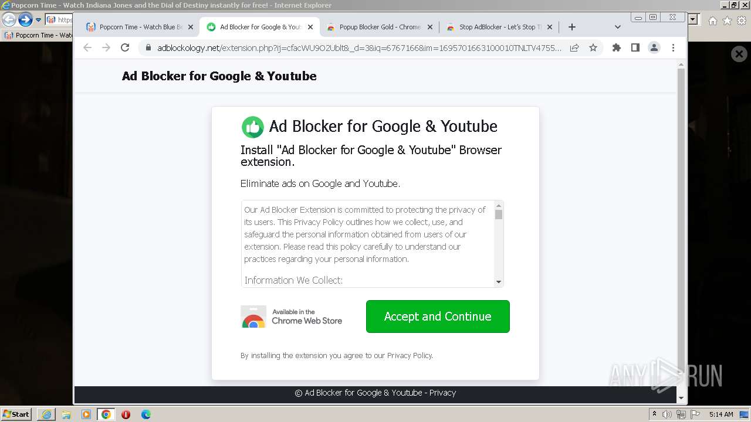This screenshot has width=751, height=422.
Task: Open the Privacy link in footer
Action: (x=442, y=393)
